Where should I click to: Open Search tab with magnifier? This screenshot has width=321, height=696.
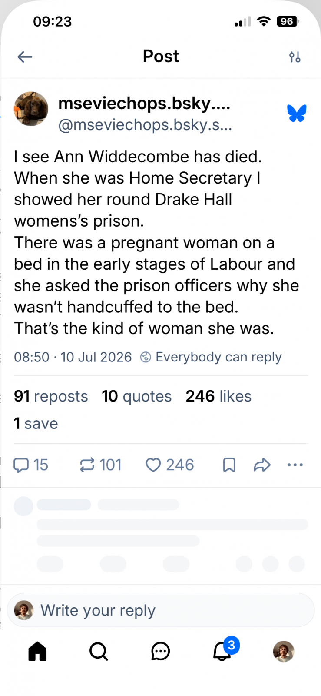pyautogui.click(x=99, y=651)
